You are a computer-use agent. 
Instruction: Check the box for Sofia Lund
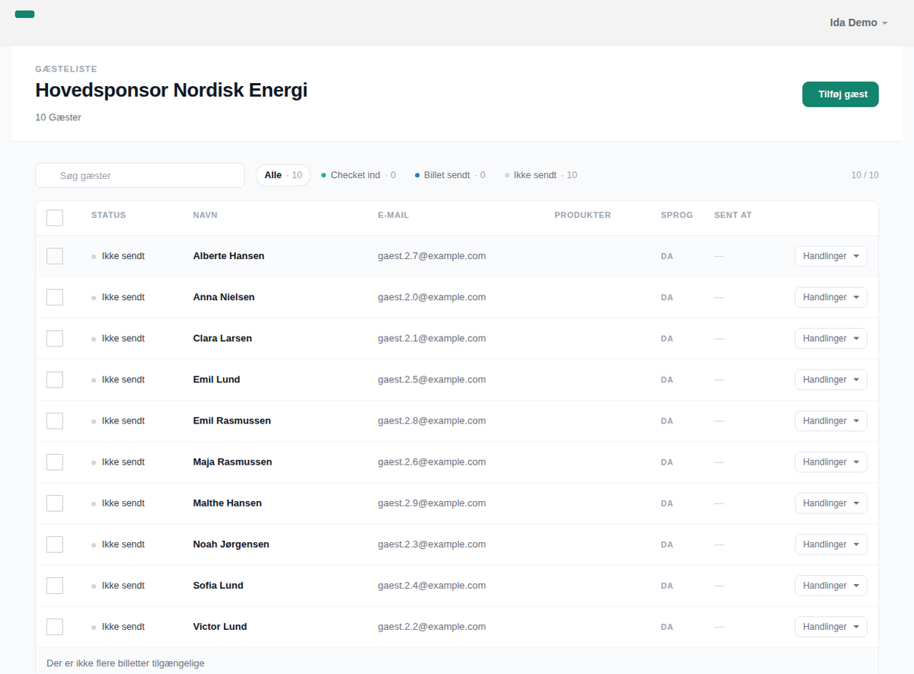pyautogui.click(x=55, y=585)
